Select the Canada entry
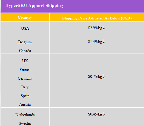This screenshot has width=144, height=126. tap(25, 51)
